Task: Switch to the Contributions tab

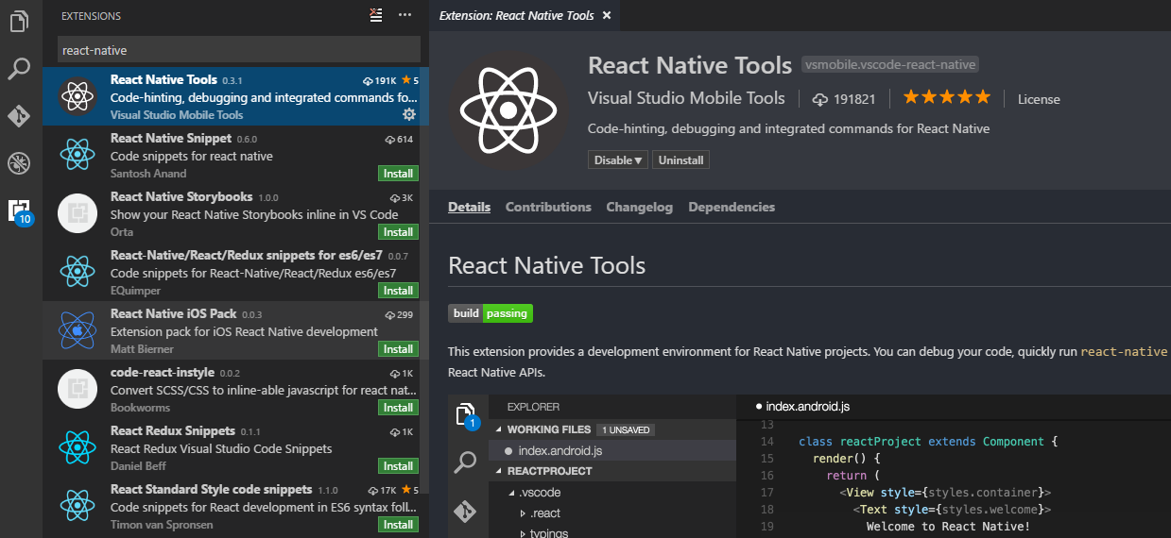Action: click(548, 207)
